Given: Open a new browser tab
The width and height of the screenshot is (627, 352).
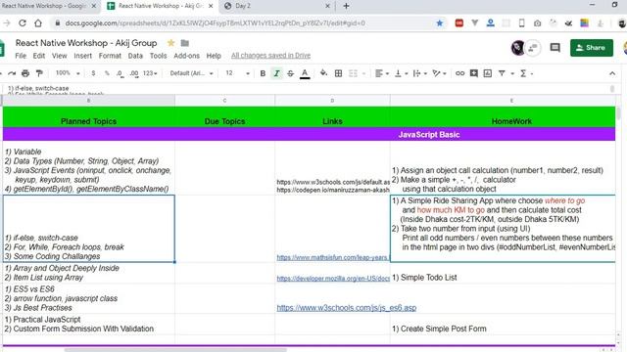Looking at the screenshot, I should point(346,6).
